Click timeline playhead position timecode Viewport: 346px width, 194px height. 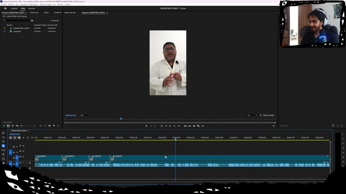click(x=15, y=134)
